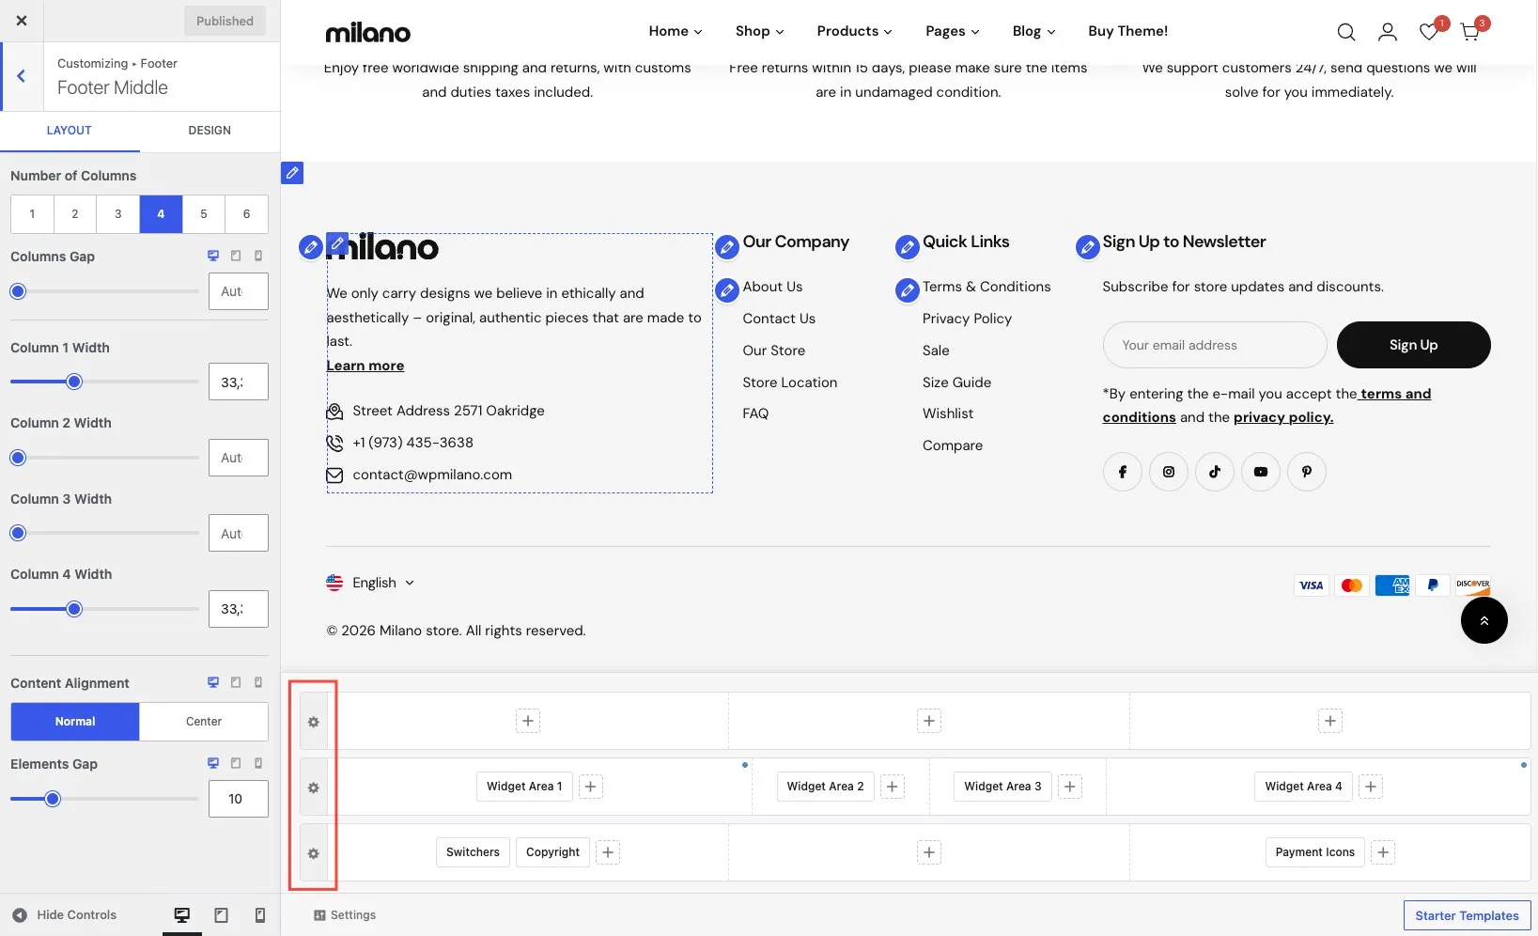The image size is (1538, 936).
Task: Open the Buy Theme! menu item
Action: coord(1127,31)
